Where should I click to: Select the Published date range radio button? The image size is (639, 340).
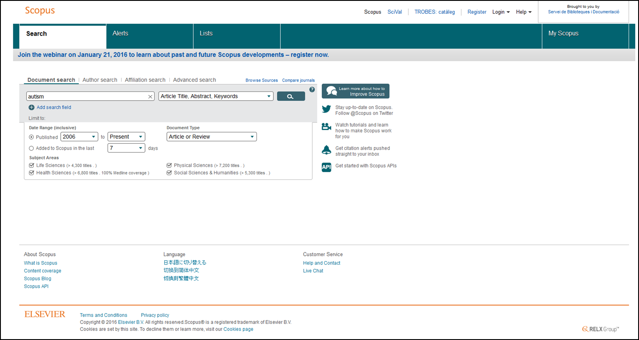coord(32,137)
